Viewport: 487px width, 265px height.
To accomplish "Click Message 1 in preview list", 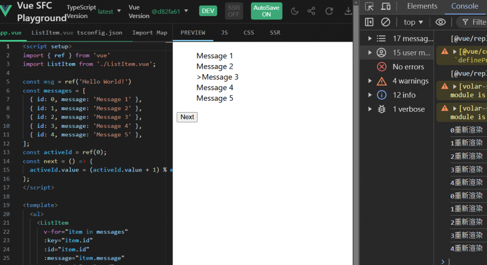I will (214, 56).
